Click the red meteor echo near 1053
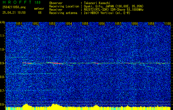The width and height of the screenshot is (173, 110). 56,63
